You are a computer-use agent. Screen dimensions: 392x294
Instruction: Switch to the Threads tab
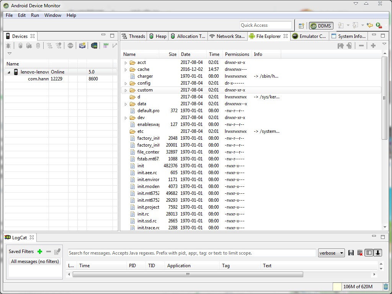[134, 36]
